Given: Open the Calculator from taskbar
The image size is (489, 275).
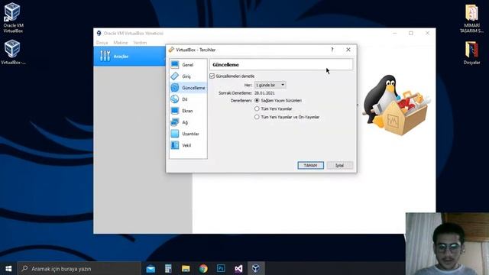Looking at the screenshot, I should point(168,268).
